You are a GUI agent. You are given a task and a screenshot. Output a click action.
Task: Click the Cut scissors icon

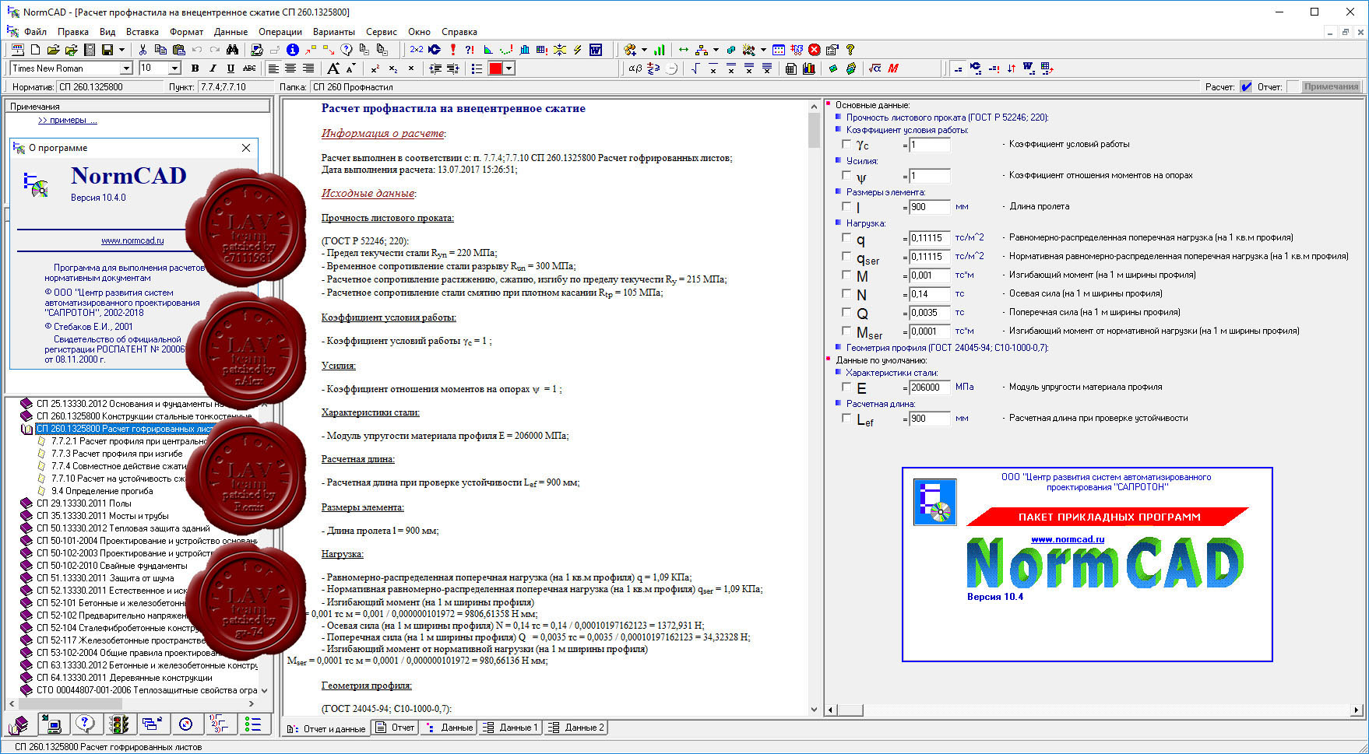pos(143,50)
